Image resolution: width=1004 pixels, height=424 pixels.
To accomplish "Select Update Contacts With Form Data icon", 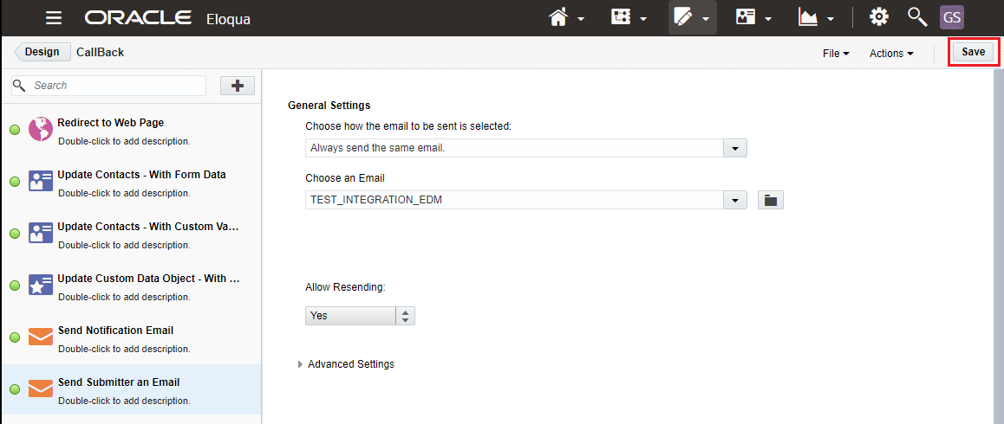I will point(41,182).
